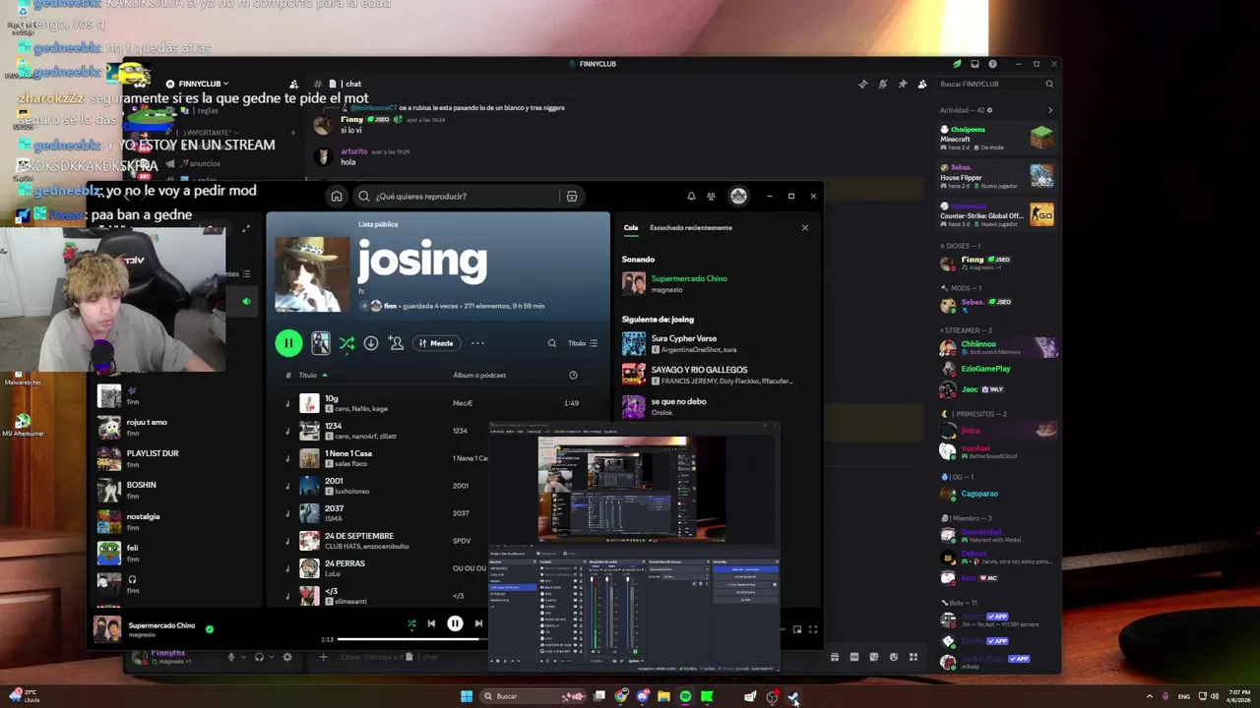This screenshot has height=708, width=1260.
Task: Play track 10g in the playlist
Action: [x=331, y=398]
